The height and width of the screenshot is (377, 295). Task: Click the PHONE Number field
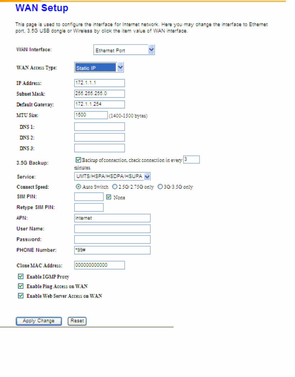click(x=112, y=250)
